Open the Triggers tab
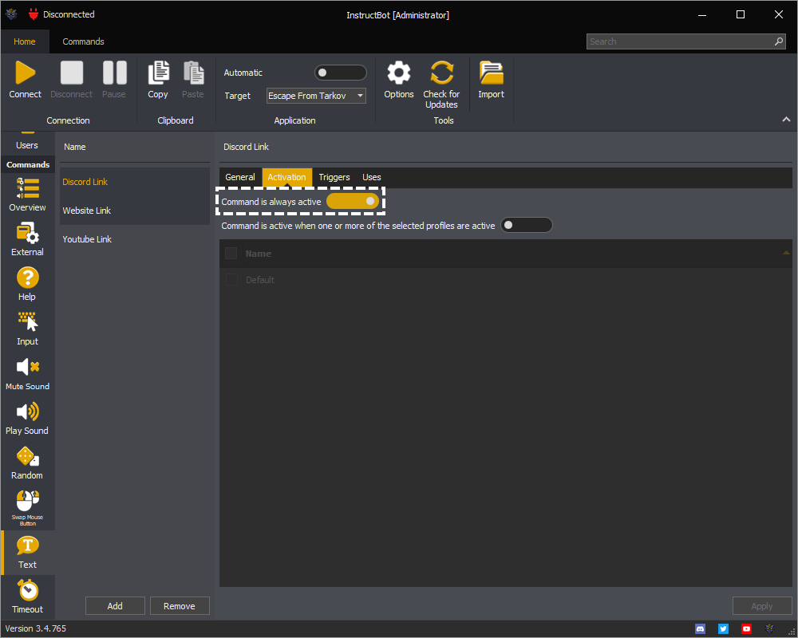 click(x=334, y=177)
